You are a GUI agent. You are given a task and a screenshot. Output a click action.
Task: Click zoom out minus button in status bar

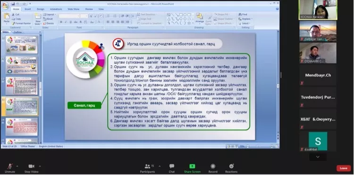coord(248,146)
